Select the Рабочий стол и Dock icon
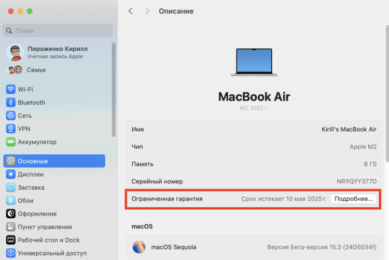389x260 pixels. [x=11, y=240]
